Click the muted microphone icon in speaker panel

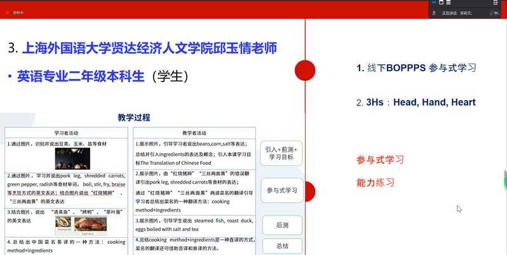coord(434,13)
